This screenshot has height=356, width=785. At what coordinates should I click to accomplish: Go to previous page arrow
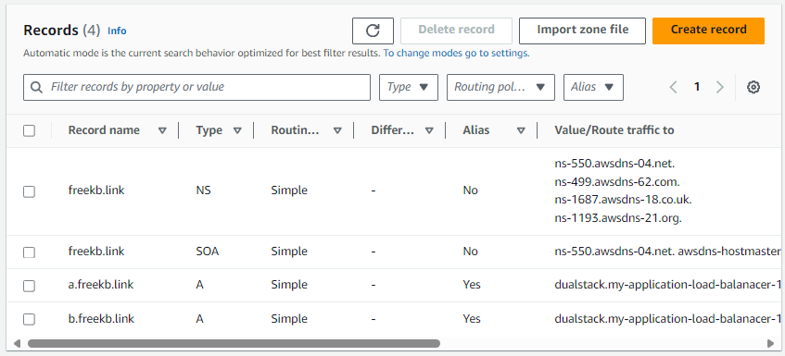pos(674,87)
